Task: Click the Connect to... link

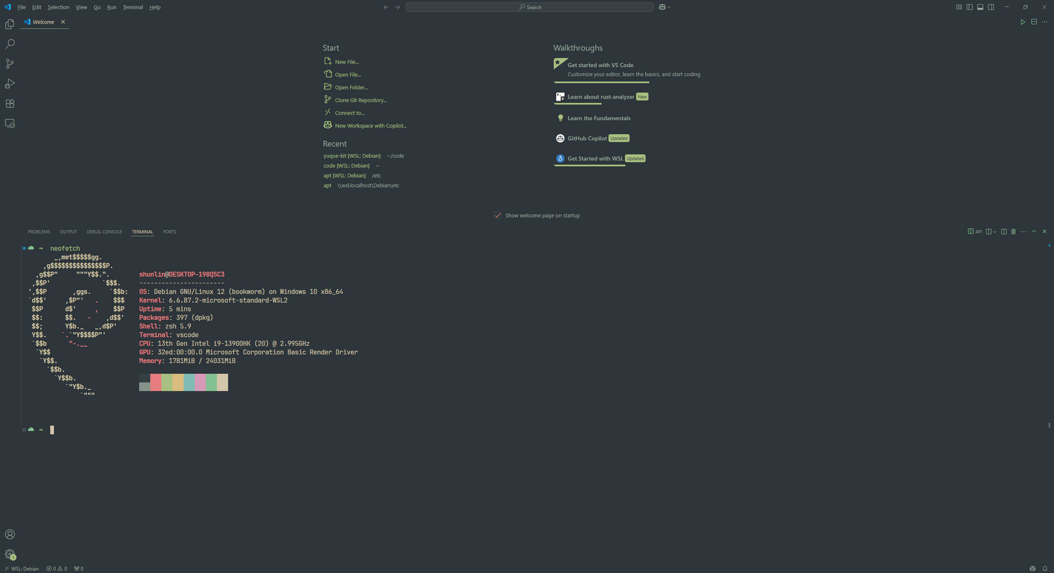Action: point(344,113)
